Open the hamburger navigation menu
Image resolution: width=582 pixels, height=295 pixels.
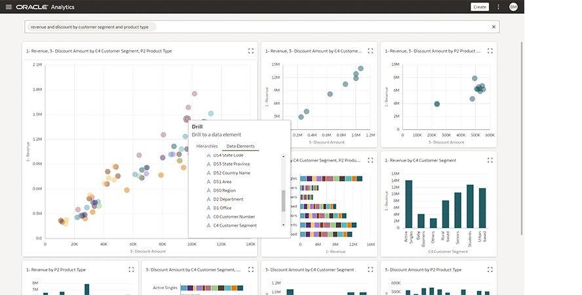pyautogui.click(x=9, y=7)
